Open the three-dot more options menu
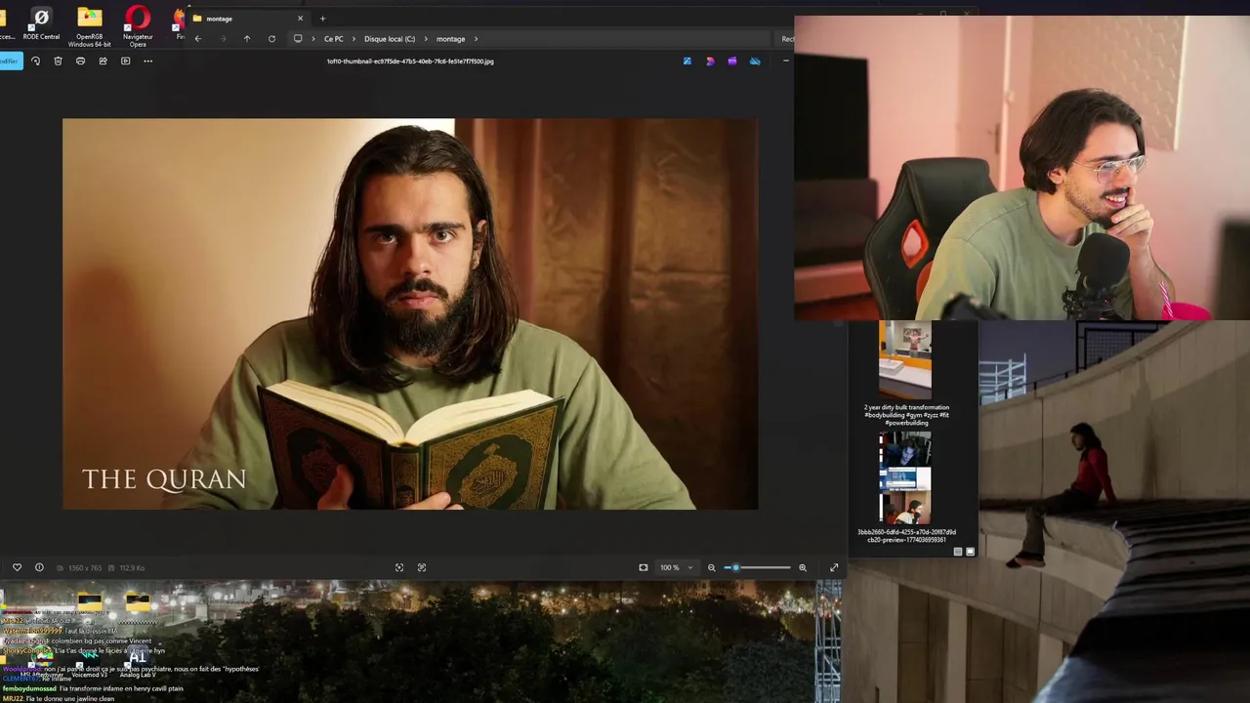The height and width of the screenshot is (703, 1250). [x=147, y=61]
